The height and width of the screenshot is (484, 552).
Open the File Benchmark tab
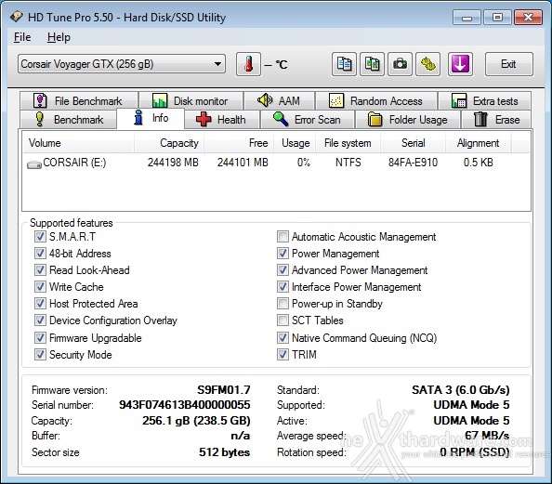(x=79, y=101)
